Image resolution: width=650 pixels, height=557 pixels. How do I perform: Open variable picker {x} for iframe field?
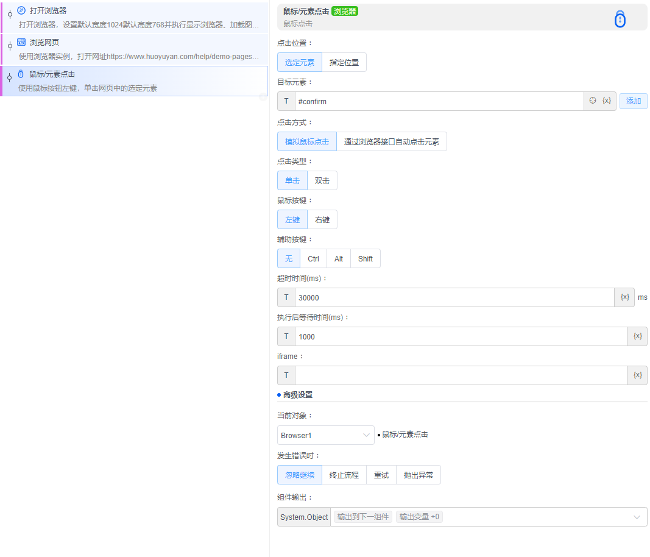click(637, 375)
